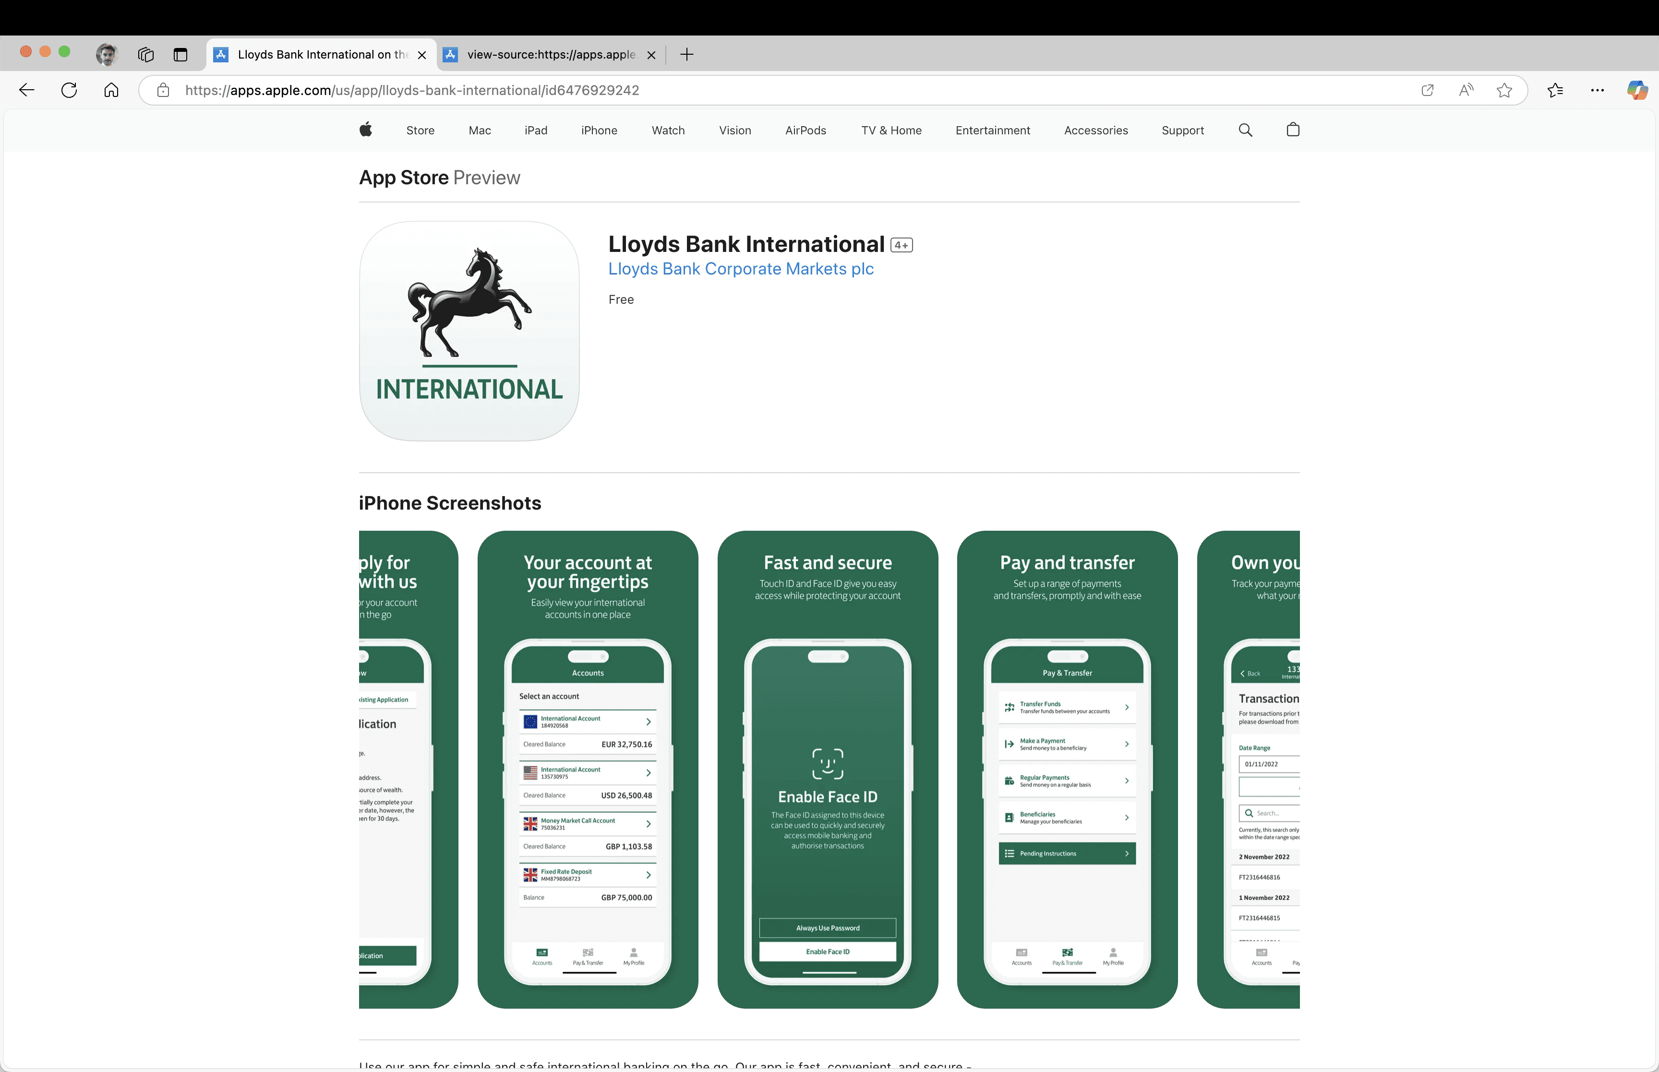Open the iPhone menu item
1659x1072 pixels.
(599, 130)
